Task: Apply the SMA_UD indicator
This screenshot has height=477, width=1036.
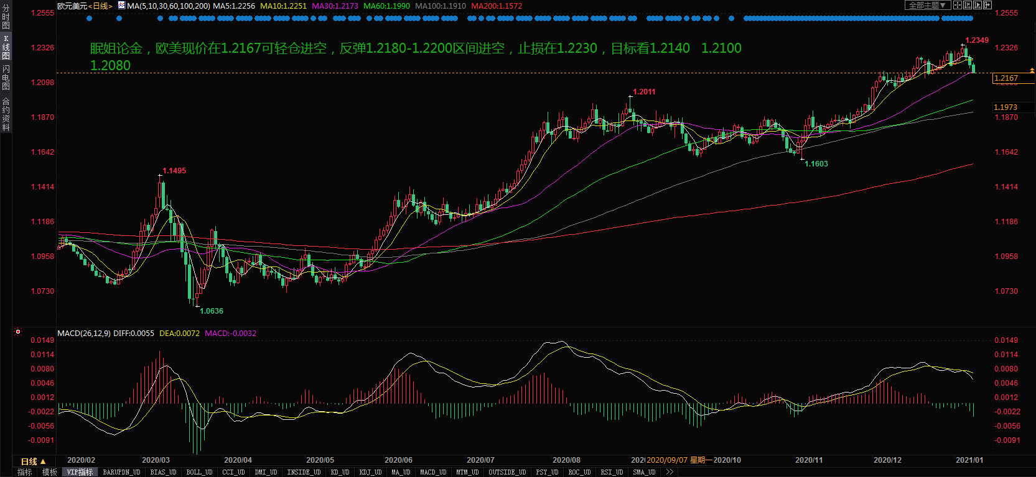Action: [644, 472]
